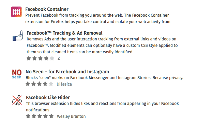Click the thumbs-up Tracking & Ad Removal icon
The width and height of the screenshot is (198, 128).
(18, 36)
